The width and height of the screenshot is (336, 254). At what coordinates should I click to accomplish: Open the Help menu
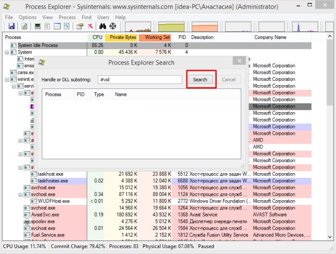coord(120,17)
